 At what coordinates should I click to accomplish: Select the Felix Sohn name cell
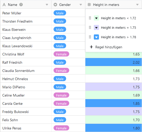point(26,120)
